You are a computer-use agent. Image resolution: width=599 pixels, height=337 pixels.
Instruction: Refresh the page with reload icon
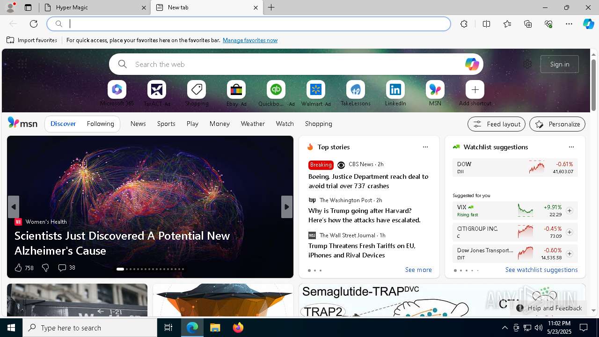tap(34, 24)
